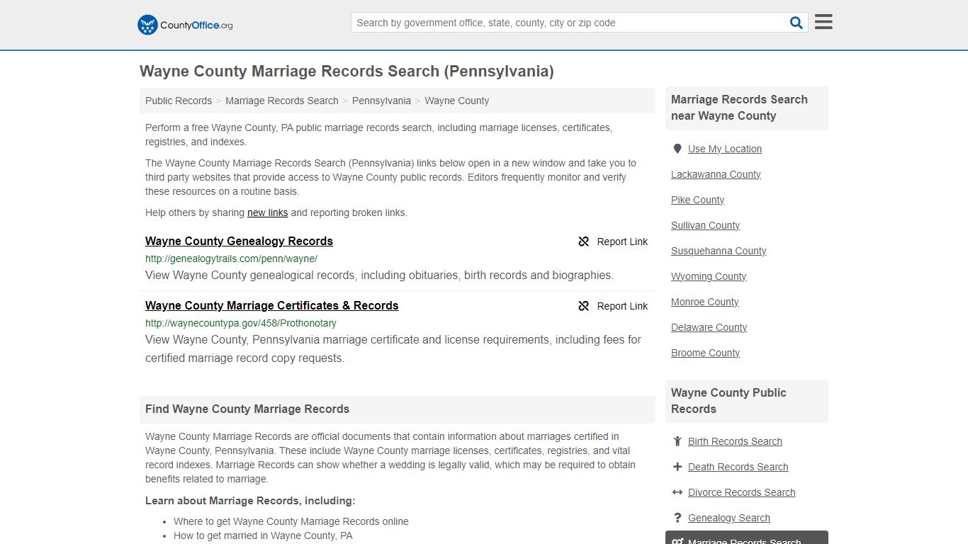Open Lackawanna County link
The image size is (968, 544).
click(x=716, y=174)
